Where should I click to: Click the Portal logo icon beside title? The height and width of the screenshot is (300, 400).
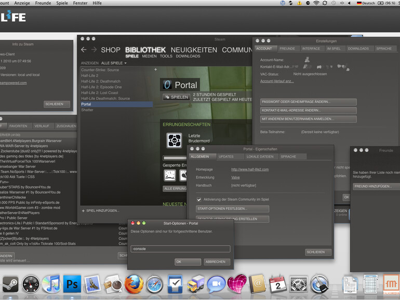[167, 85]
